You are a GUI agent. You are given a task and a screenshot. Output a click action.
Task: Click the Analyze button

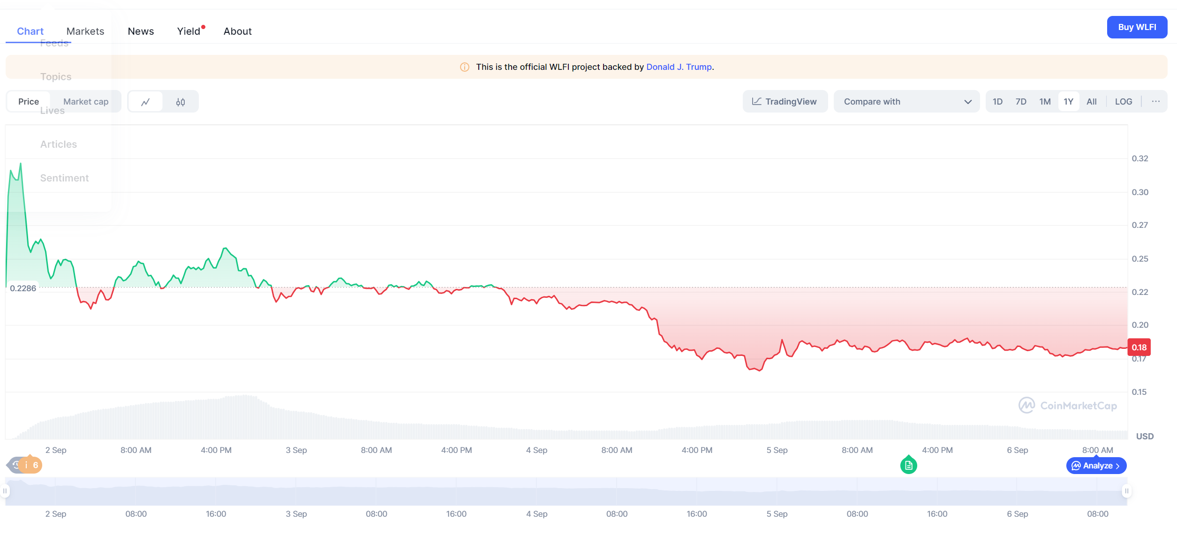point(1096,466)
